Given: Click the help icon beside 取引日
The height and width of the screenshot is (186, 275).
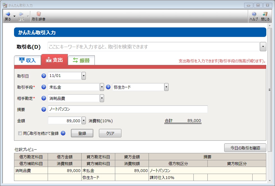Looking at the screenshot, I should tap(43, 76).
